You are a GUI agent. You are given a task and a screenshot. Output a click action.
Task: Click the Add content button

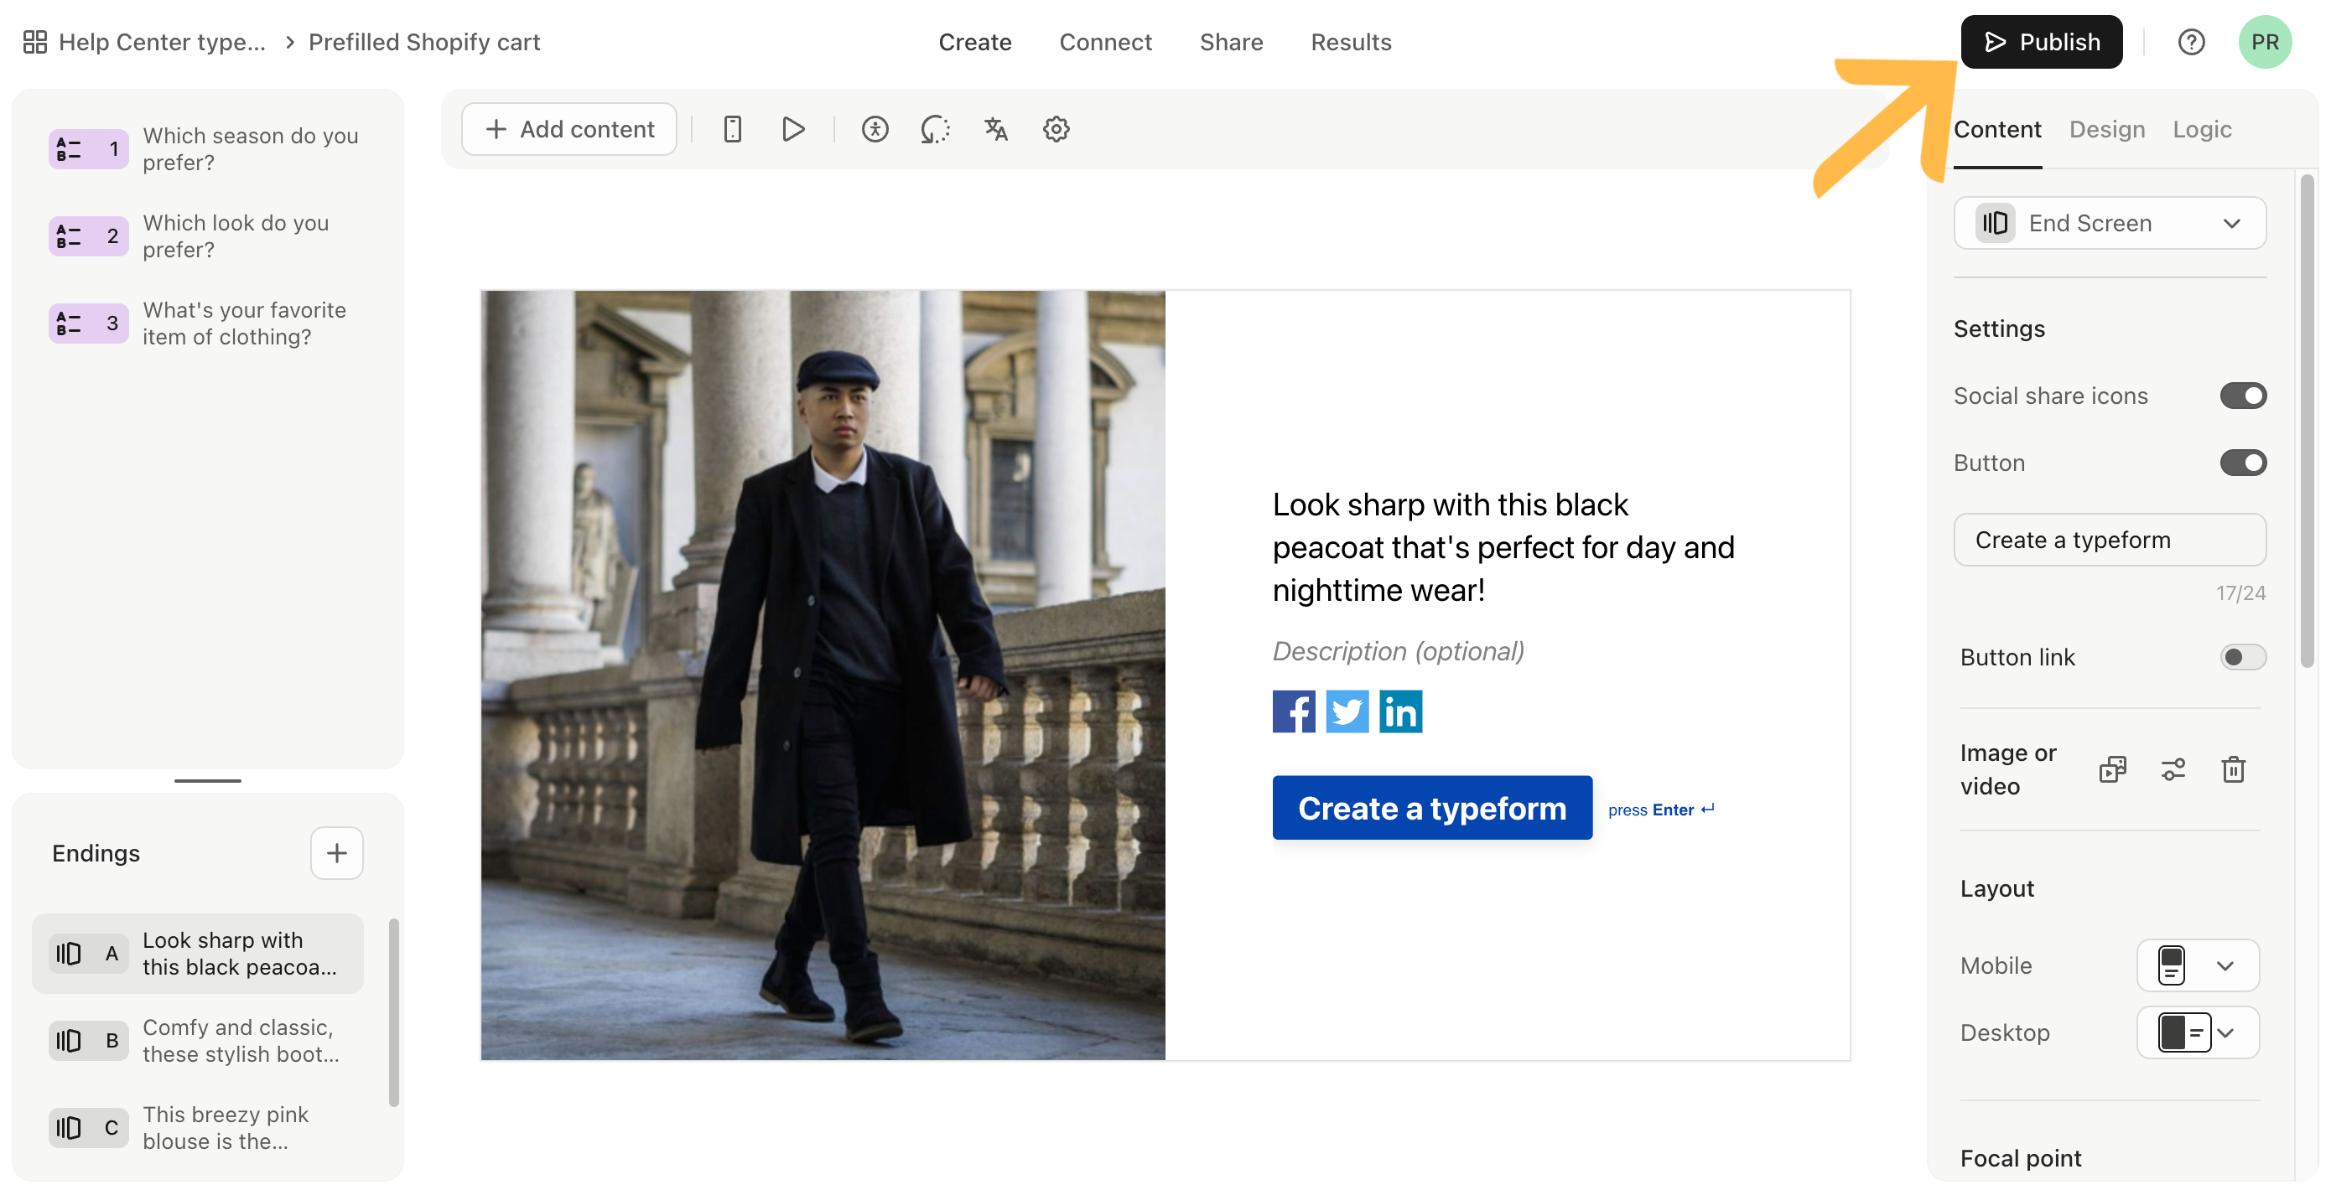(x=569, y=129)
